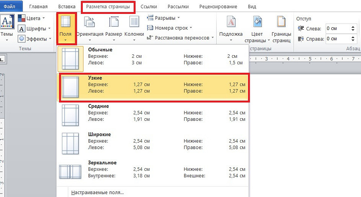Screen dimensions: 361x197
Task: Expand the Цвета theme colors dropdown
Action: point(32,18)
